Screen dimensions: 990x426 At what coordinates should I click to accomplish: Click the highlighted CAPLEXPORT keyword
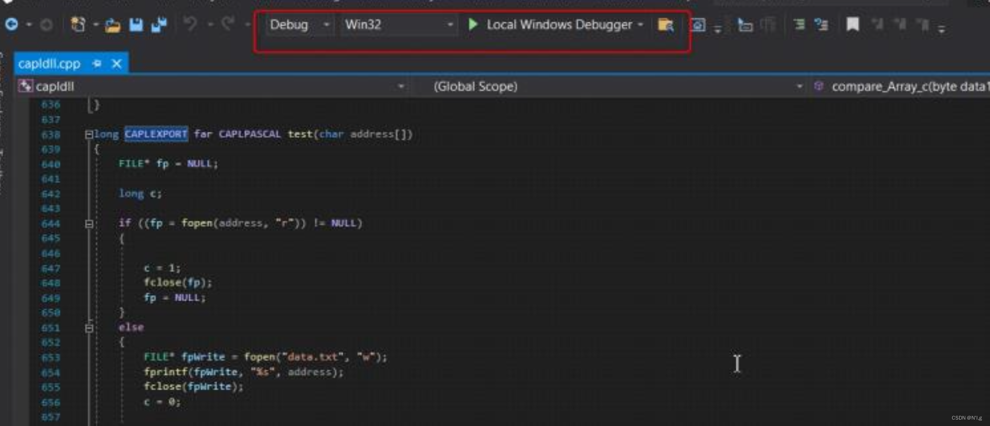[x=156, y=134]
